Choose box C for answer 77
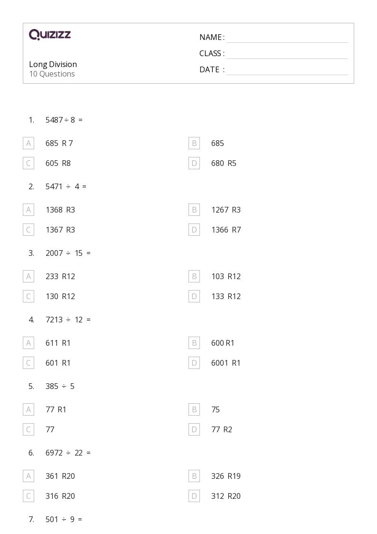 click(x=28, y=429)
